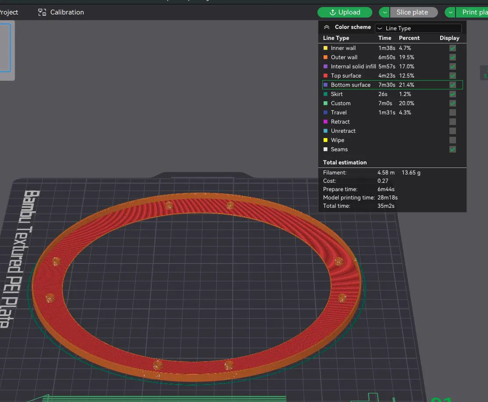
Task: Open the Calibration tab
Action: click(61, 12)
